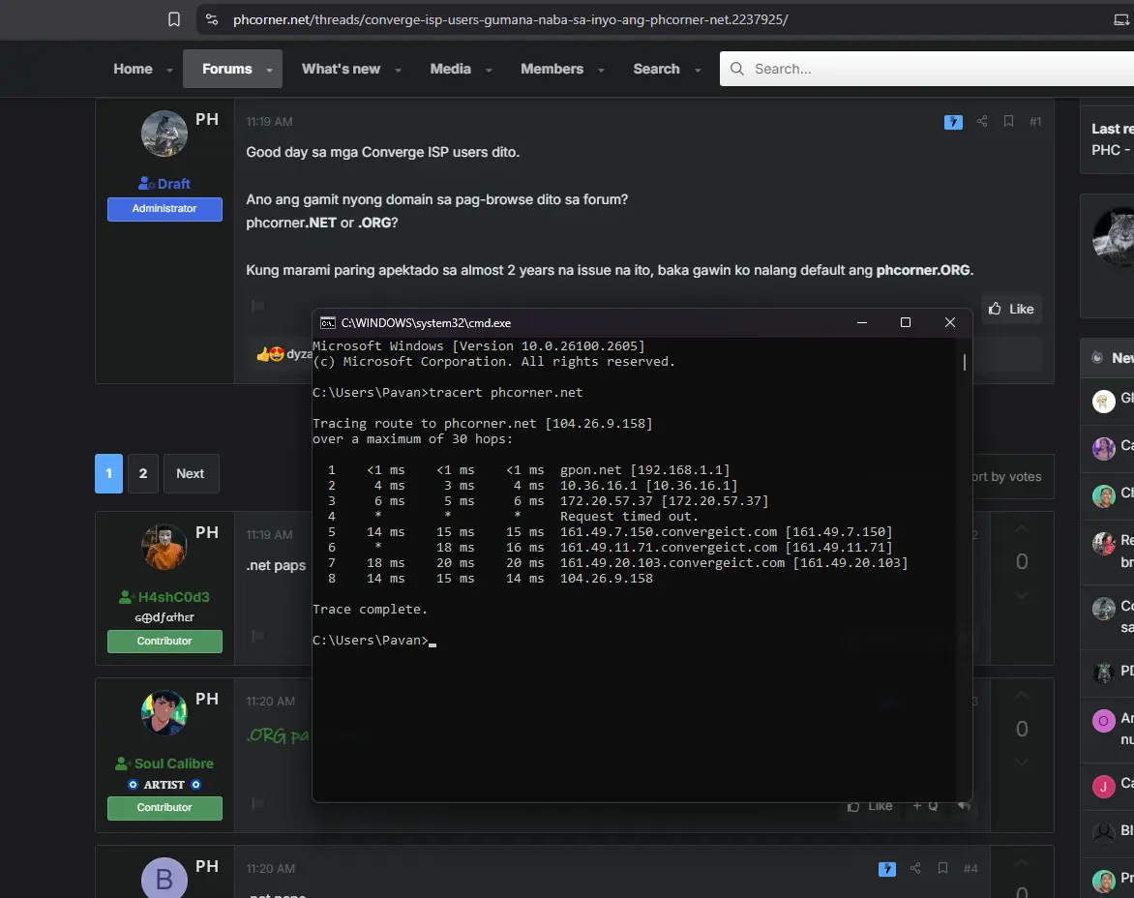This screenshot has width=1134, height=898.
Task: Open post #4 permalink number
Action: pyautogui.click(x=970, y=868)
